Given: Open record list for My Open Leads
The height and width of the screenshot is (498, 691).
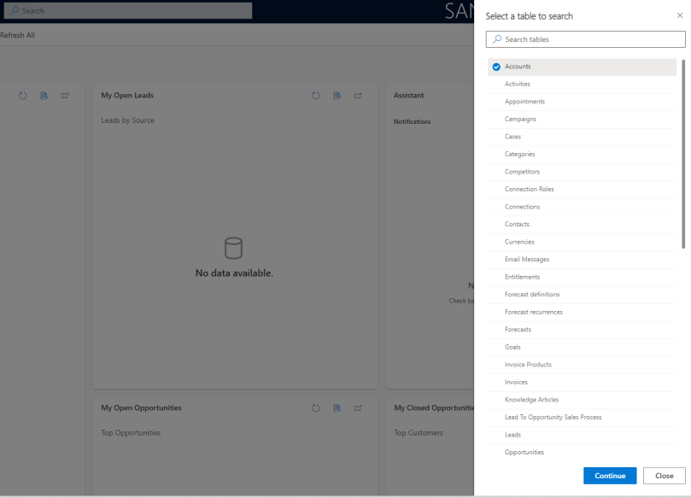Looking at the screenshot, I should [x=337, y=96].
